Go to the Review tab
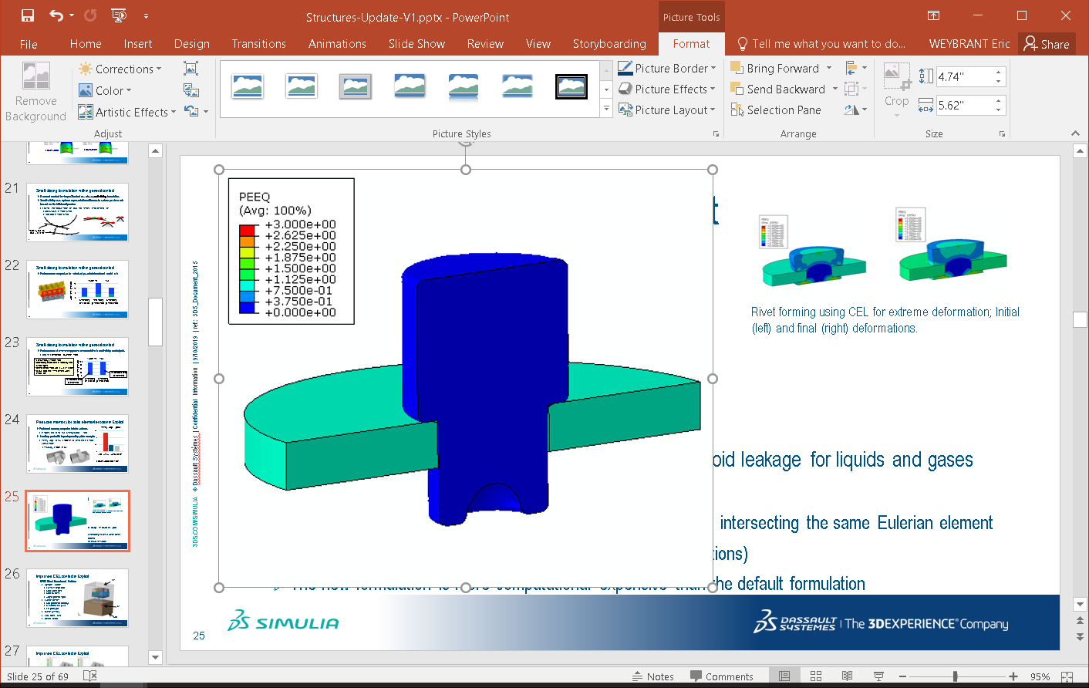Screen dimensions: 1089x688 click(x=485, y=44)
